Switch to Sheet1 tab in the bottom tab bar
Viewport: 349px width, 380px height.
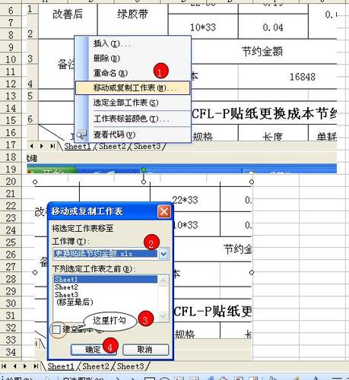[x=61, y=366]
